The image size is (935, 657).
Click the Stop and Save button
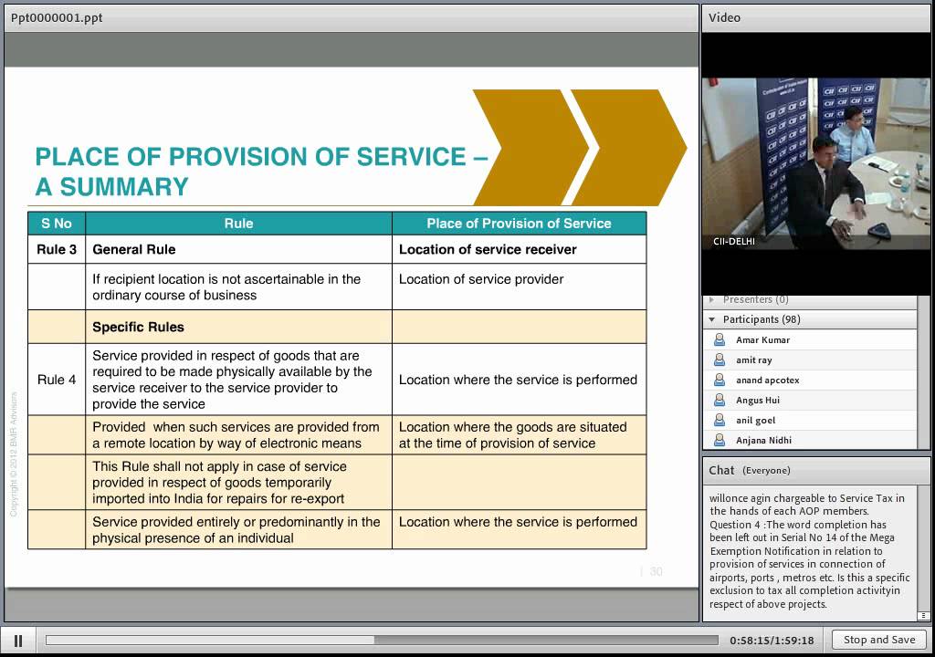pos(879,640)
